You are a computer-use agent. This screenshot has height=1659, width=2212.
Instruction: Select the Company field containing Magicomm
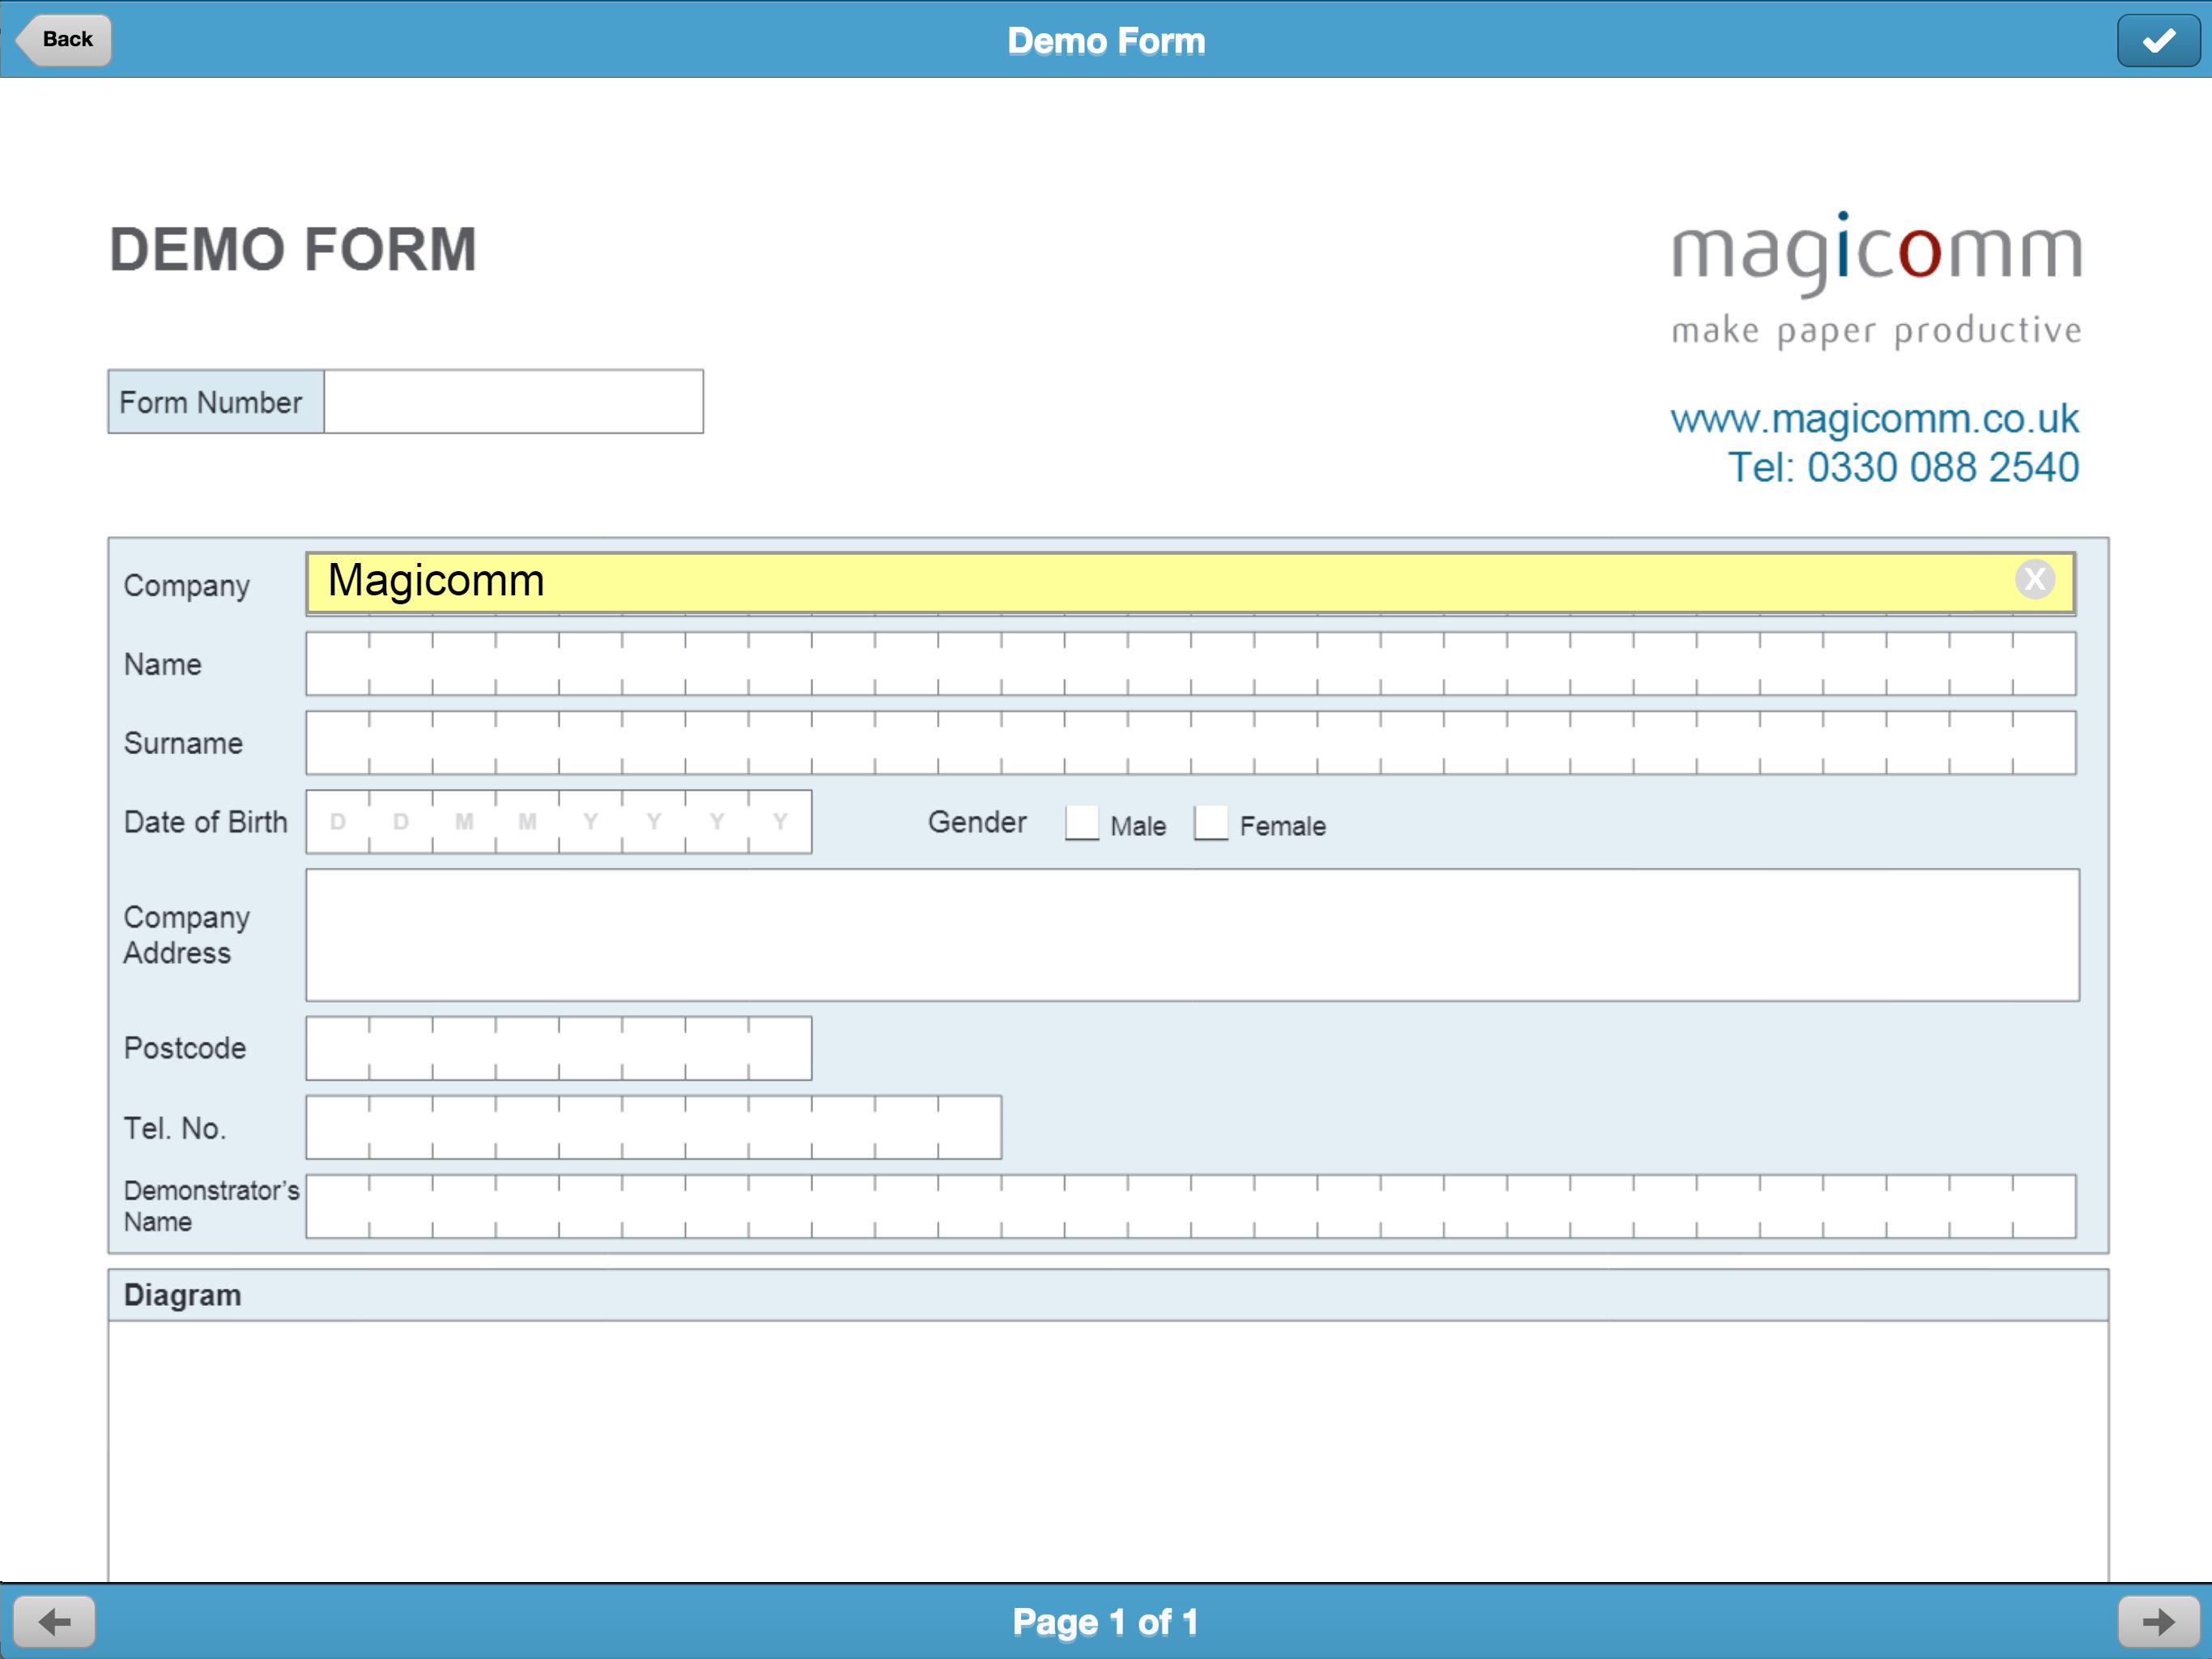[1190, 582]
